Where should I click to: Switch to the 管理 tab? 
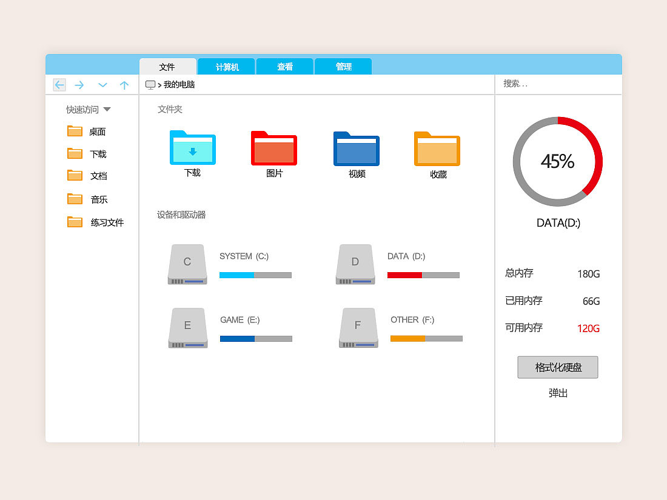343,67
